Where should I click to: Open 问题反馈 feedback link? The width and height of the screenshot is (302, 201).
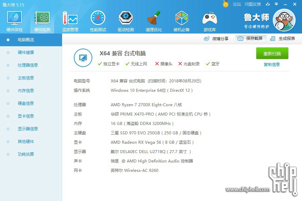(x=253, y=4)
